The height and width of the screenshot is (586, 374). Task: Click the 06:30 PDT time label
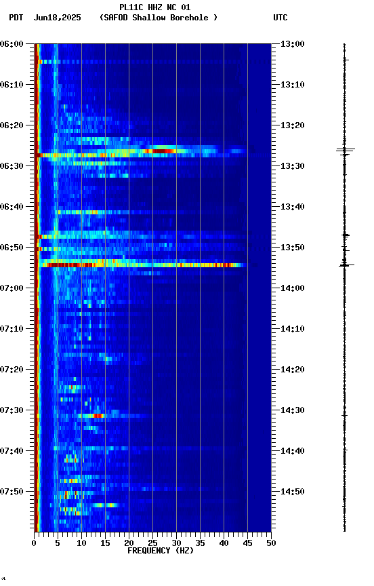tap(12, 166)
